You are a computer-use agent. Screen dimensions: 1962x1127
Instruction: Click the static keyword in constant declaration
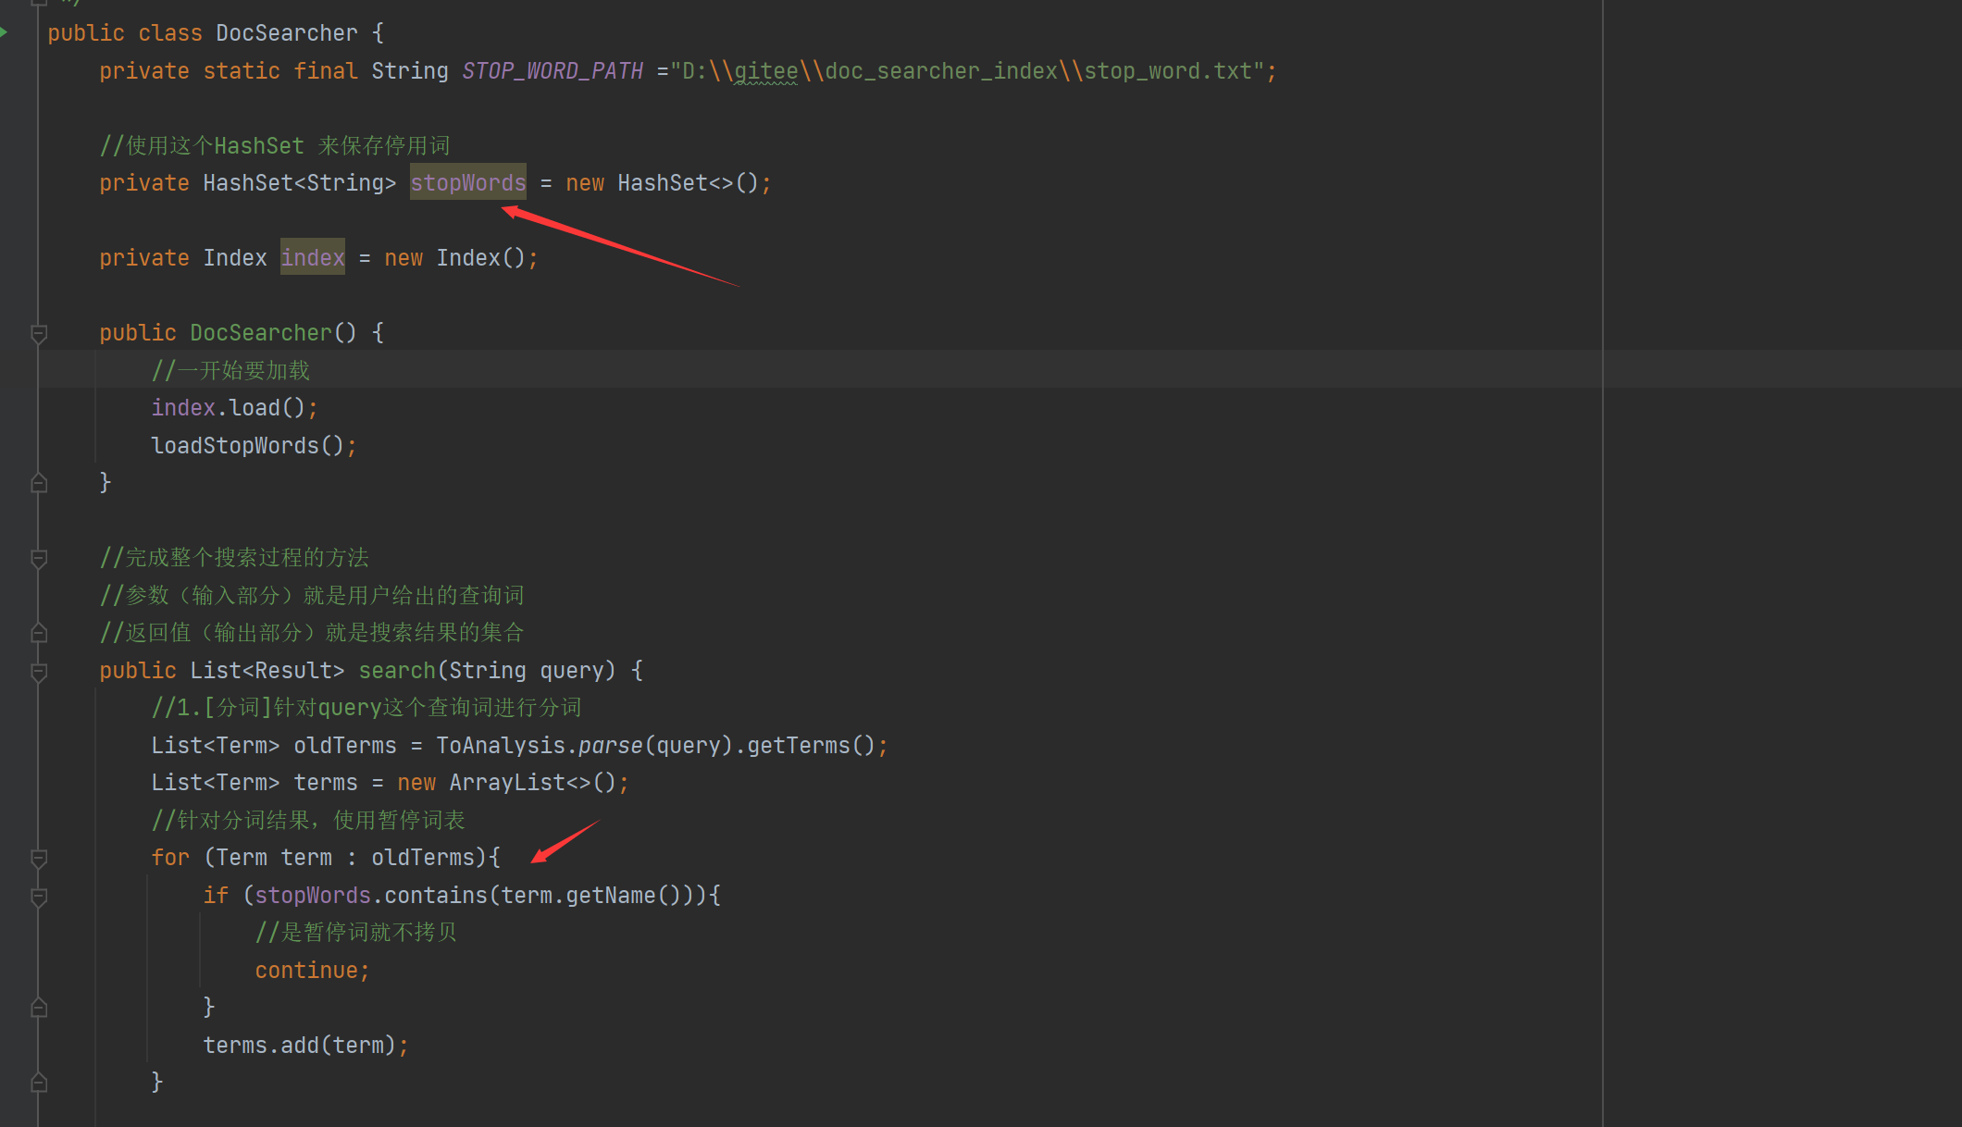[242, 71]
